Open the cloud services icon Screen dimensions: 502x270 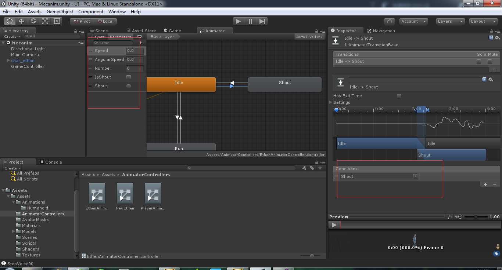point(389,21)
